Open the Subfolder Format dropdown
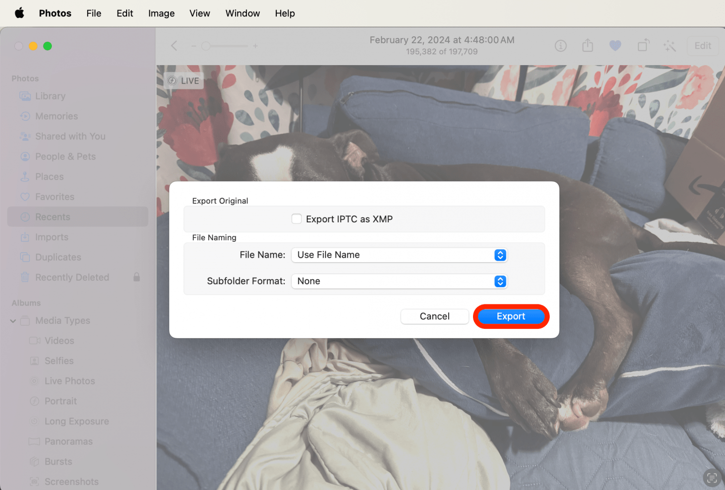The width and height of the screenshot is (725, 490). tap(399, 281)
